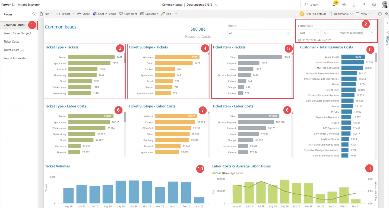The height and width of the screenshot is (208, 389).
Task: Open Chat in Teams
Action: point(105,14)
